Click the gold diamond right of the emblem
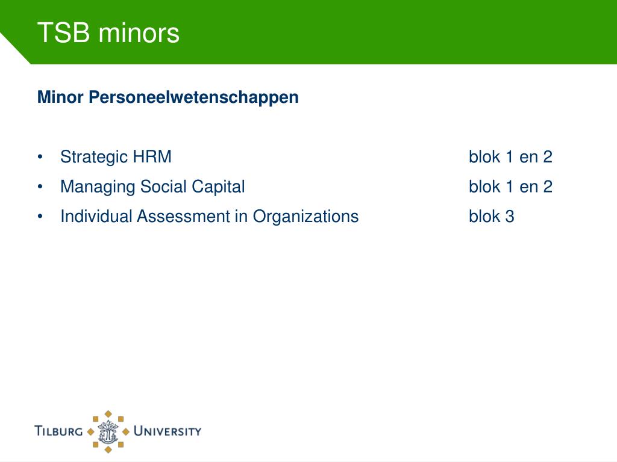The width and height of the screenshot is (617, 462). coord(126,432)
